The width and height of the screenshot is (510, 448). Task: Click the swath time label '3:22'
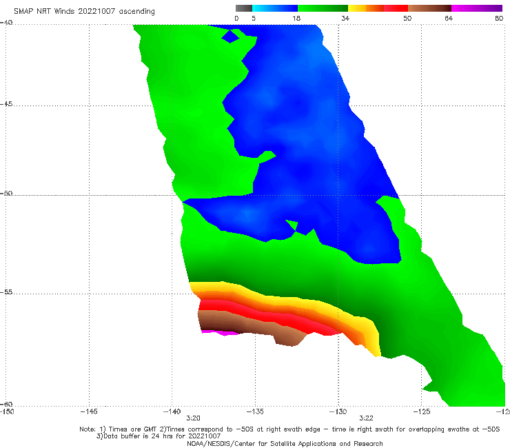pyautogui.click(x=366, y=418)
